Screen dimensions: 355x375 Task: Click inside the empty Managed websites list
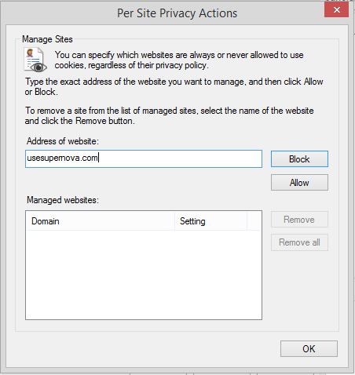tap(144, 275)
